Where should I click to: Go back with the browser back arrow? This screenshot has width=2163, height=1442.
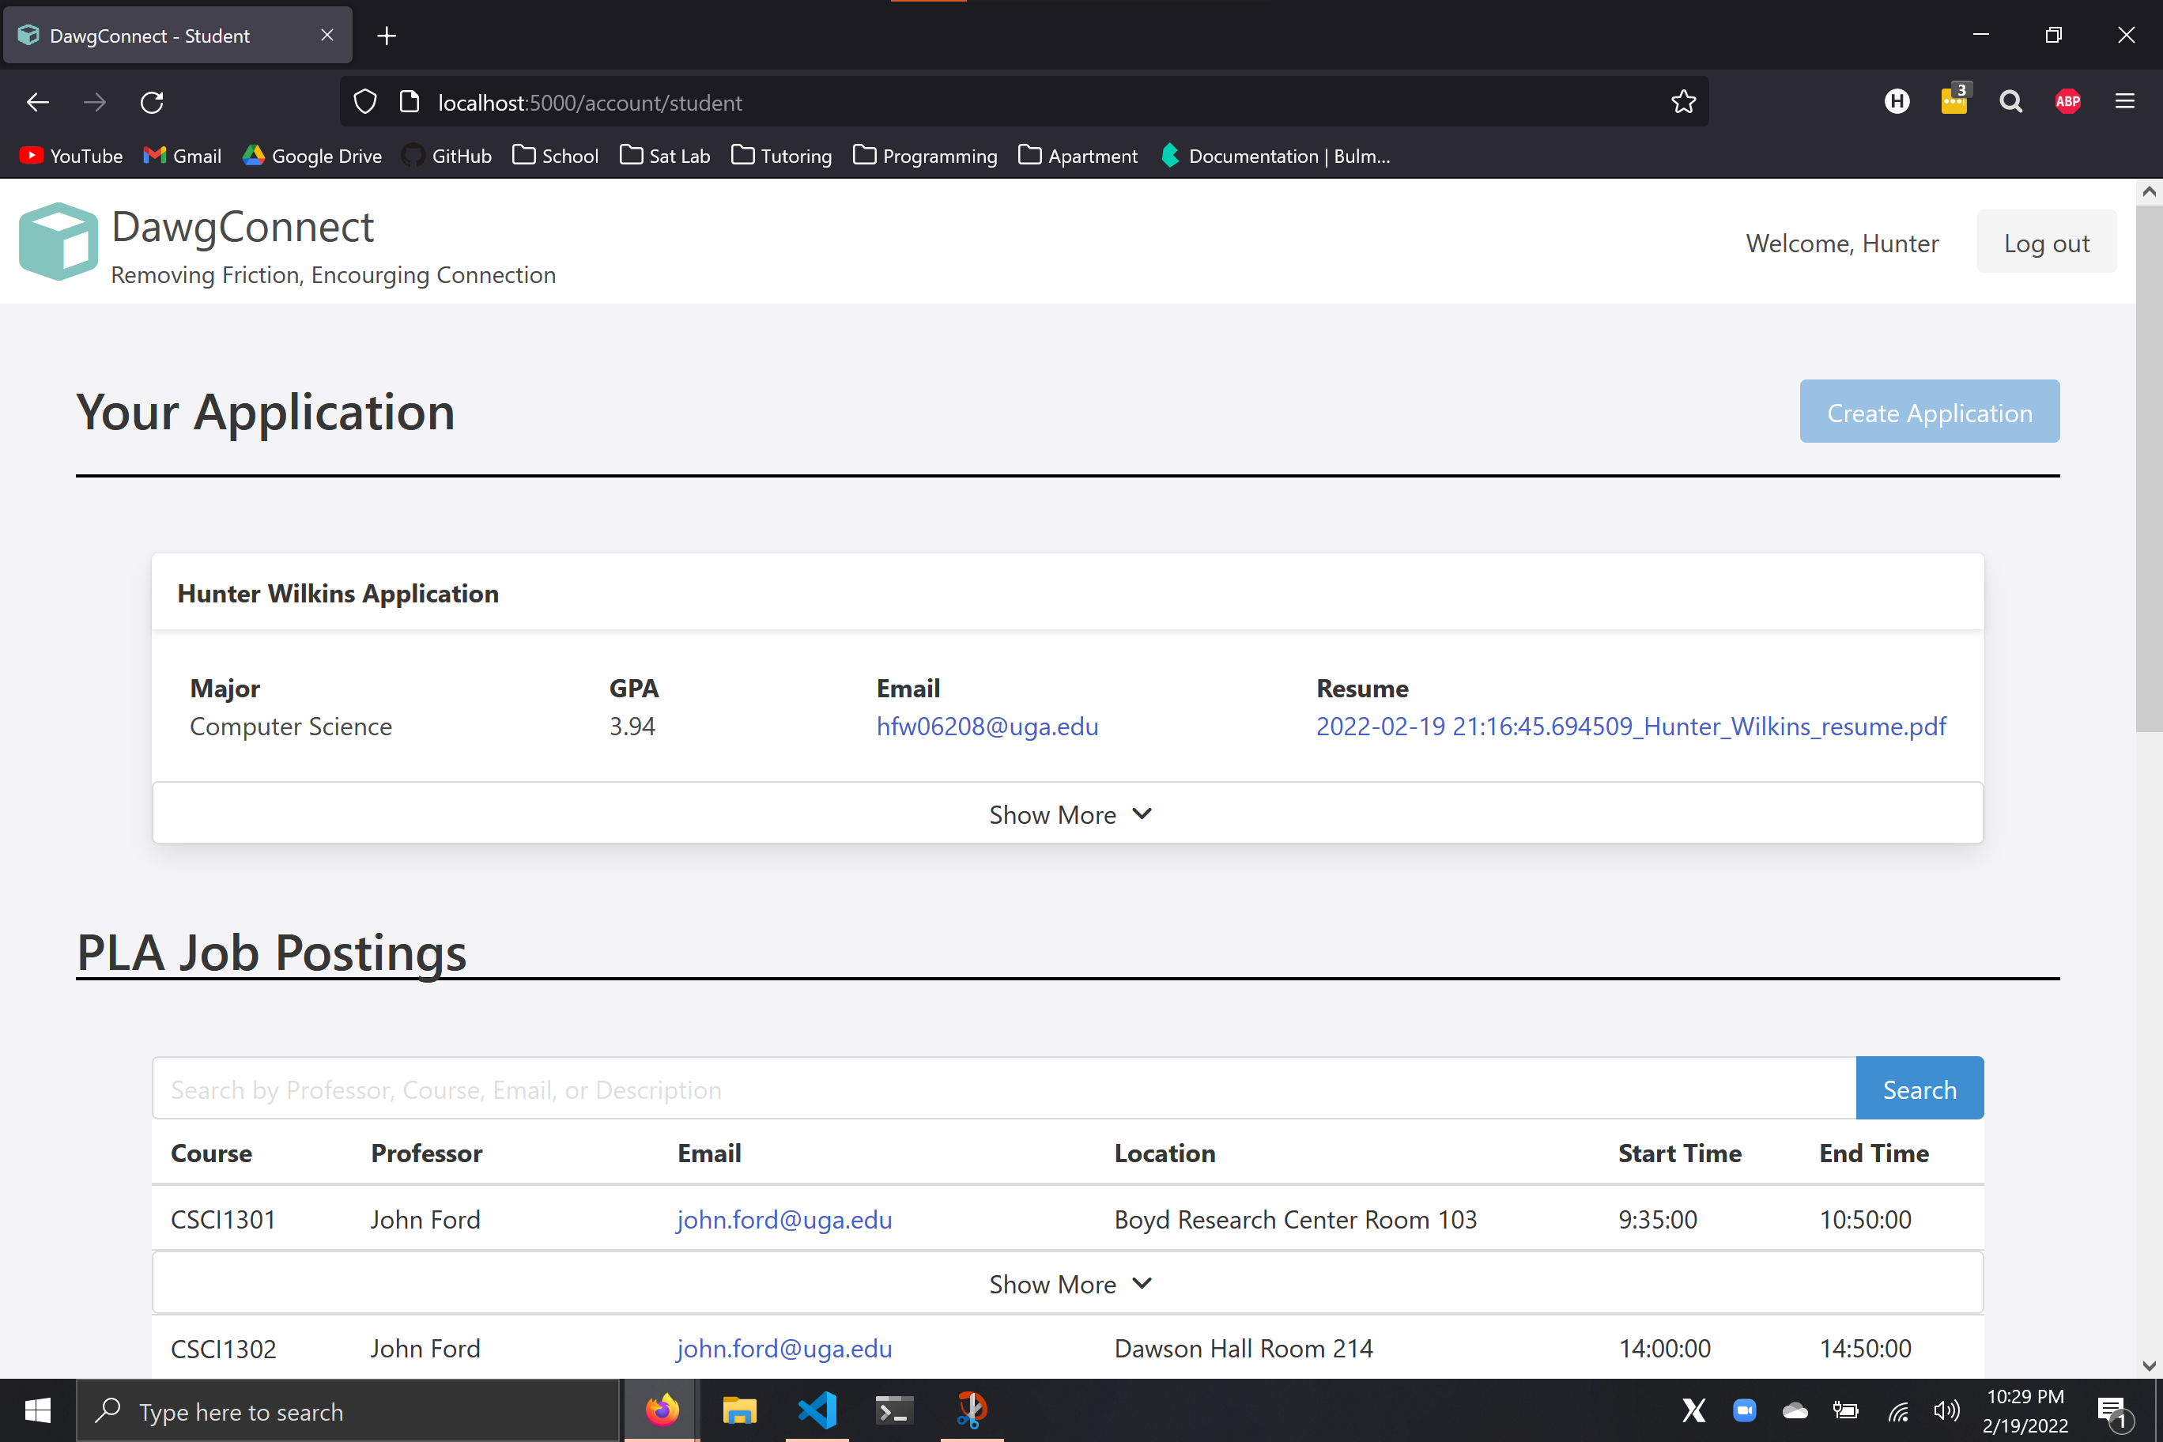tap(38, 102)
